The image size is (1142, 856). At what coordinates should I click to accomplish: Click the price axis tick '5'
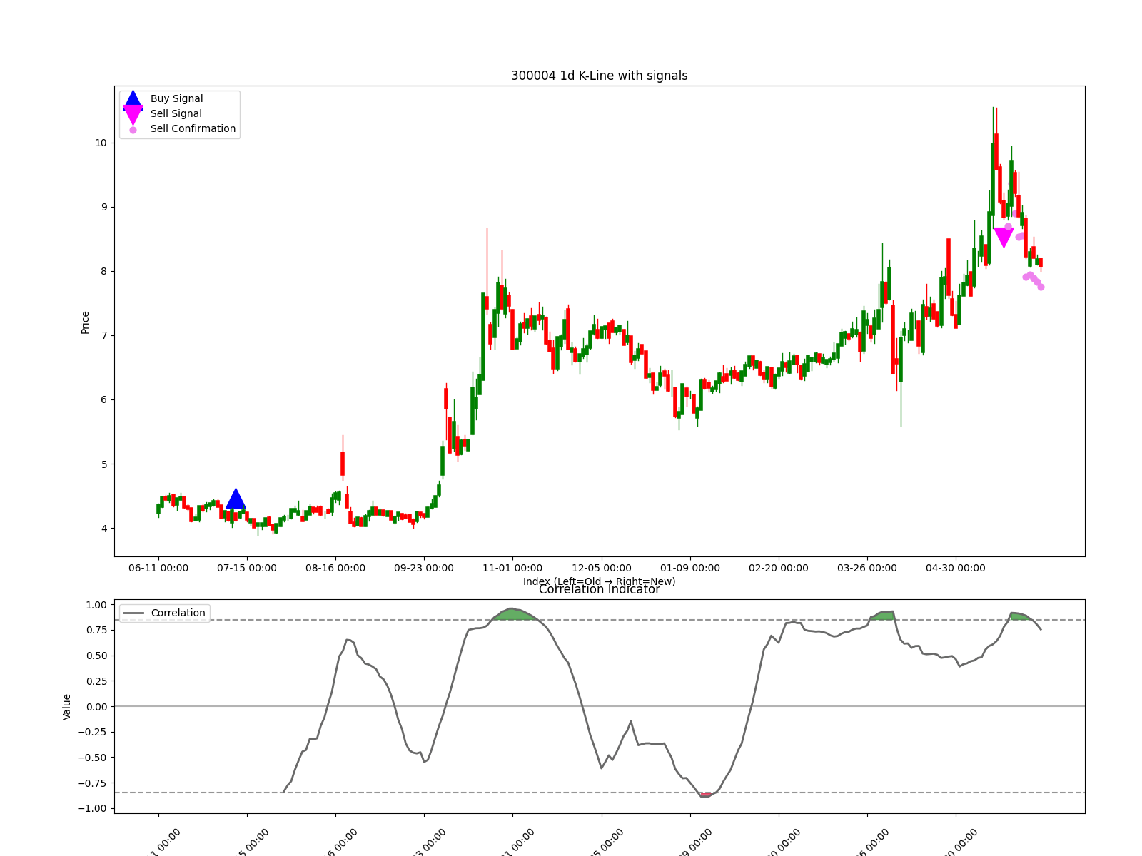click(103, 464)
